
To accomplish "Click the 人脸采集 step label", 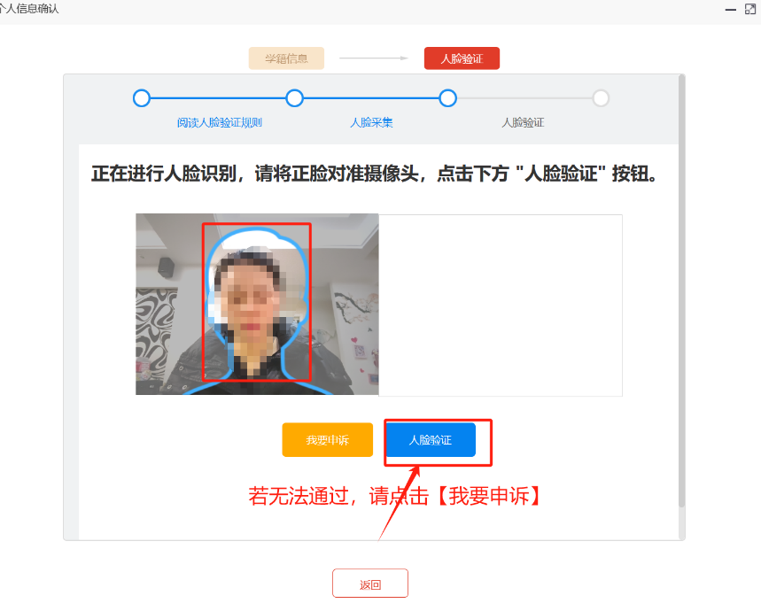I will [x=371, y=122].
